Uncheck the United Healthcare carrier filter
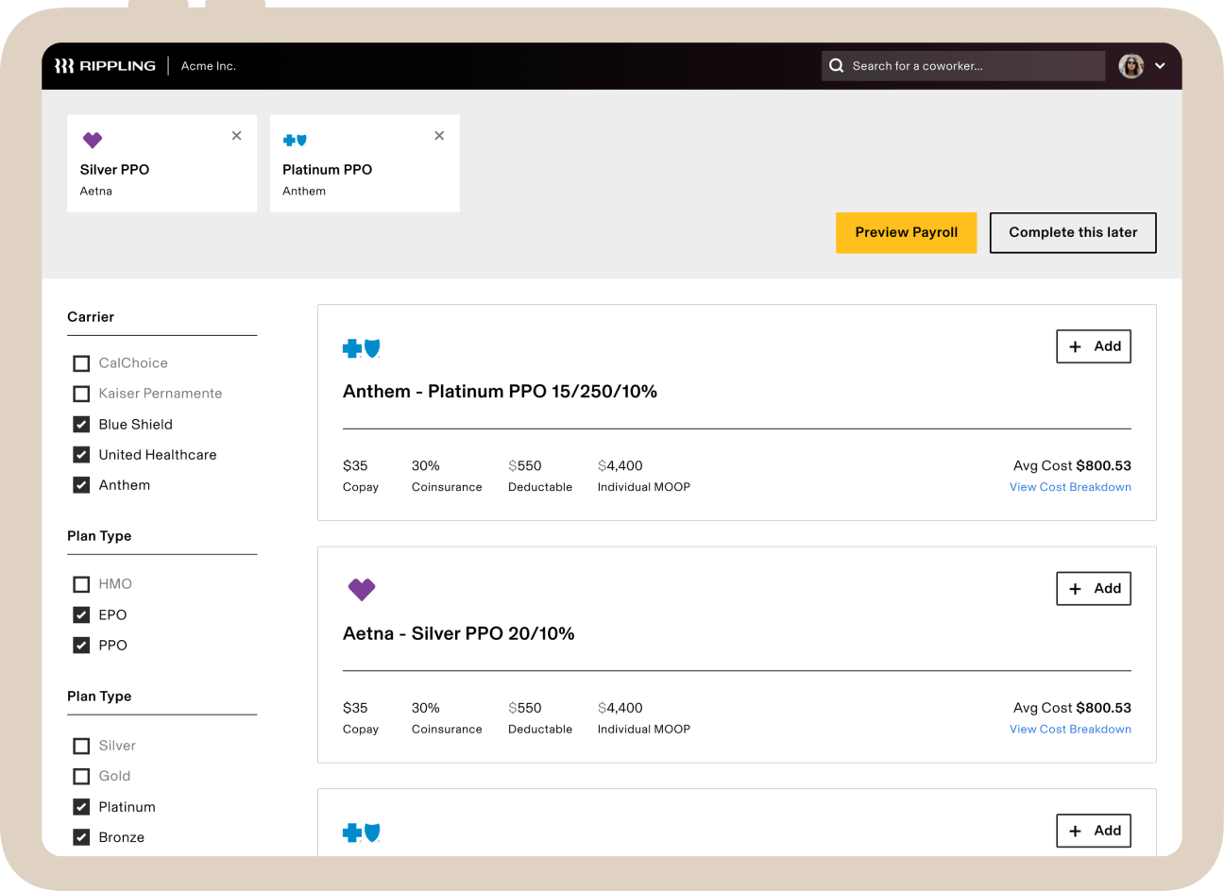The height and width of the screenshot is (891, 1224). [x=81, y=455]
